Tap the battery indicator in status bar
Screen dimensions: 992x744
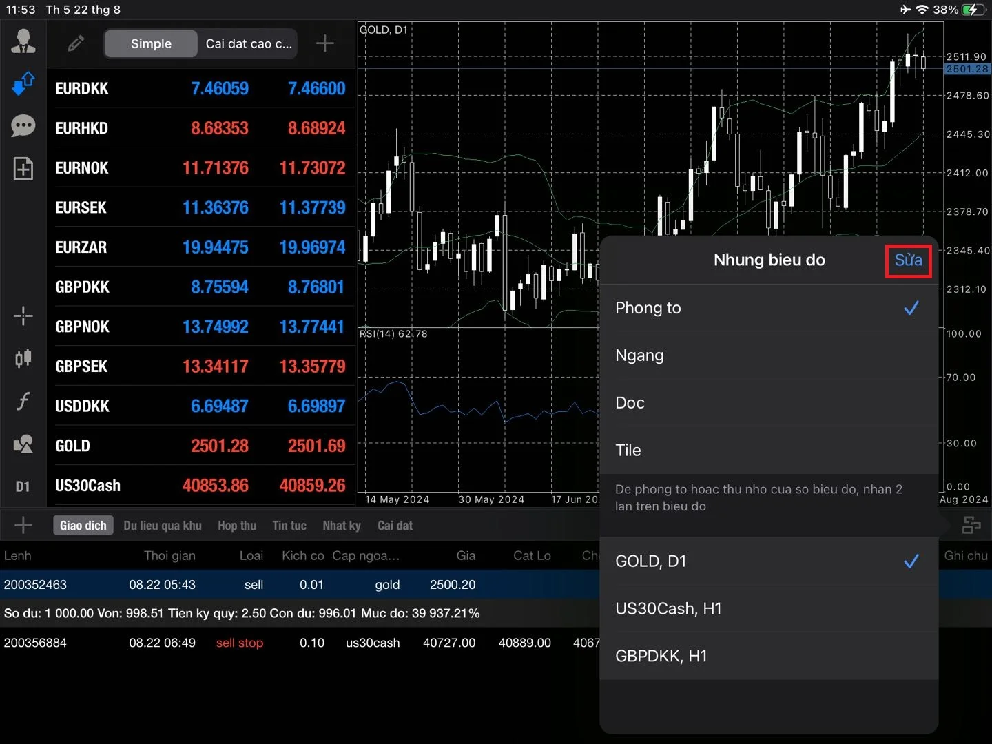[x=974, y=10]
